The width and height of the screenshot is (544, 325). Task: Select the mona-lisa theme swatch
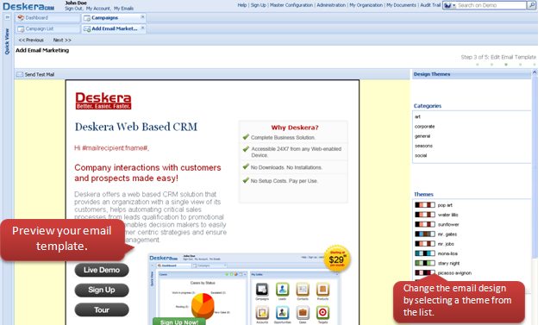(425, 253)
